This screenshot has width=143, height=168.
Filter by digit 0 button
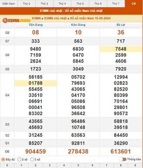click(x=7, y=166)
